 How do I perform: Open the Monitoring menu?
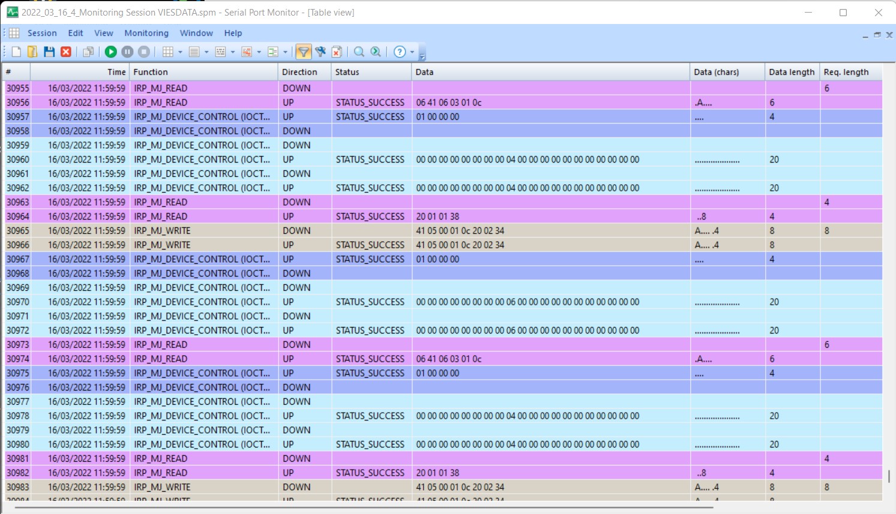pos(146,33)
